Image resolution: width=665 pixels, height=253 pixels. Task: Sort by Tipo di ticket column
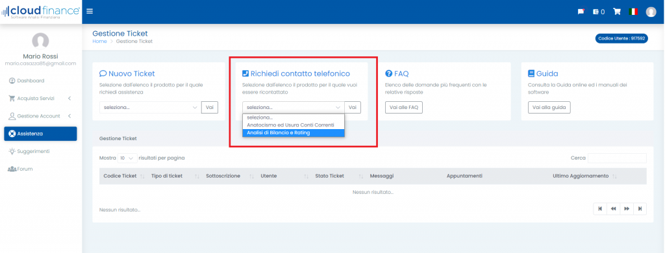pyautogui.click(x=174, y=176)
